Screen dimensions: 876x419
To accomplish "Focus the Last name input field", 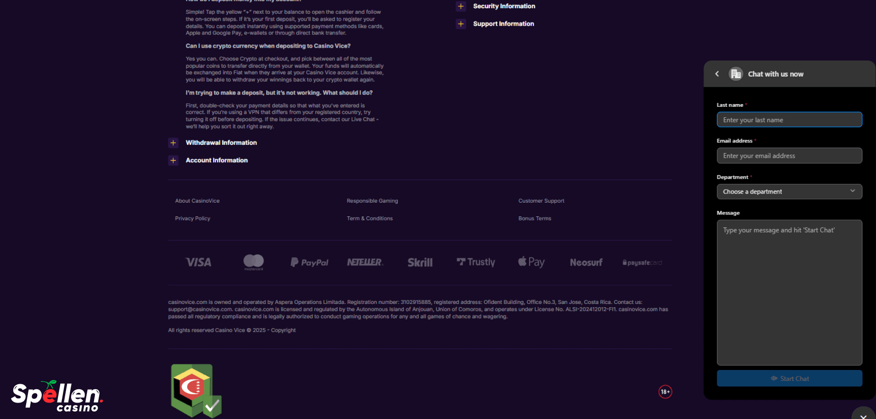I will coord(789,120).
